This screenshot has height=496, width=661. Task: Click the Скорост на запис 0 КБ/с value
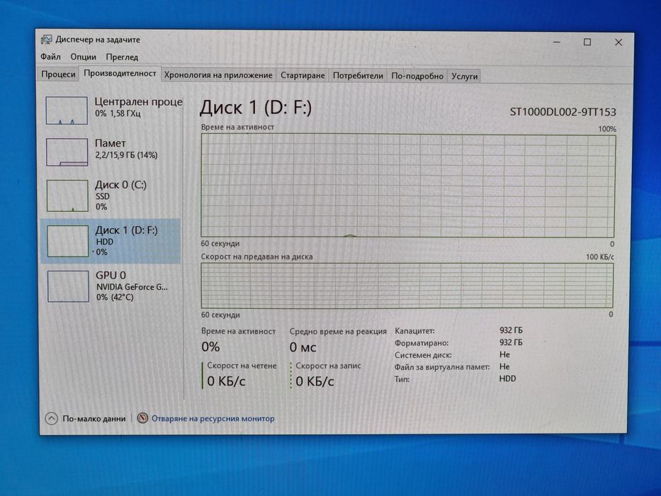pos(315,381)
